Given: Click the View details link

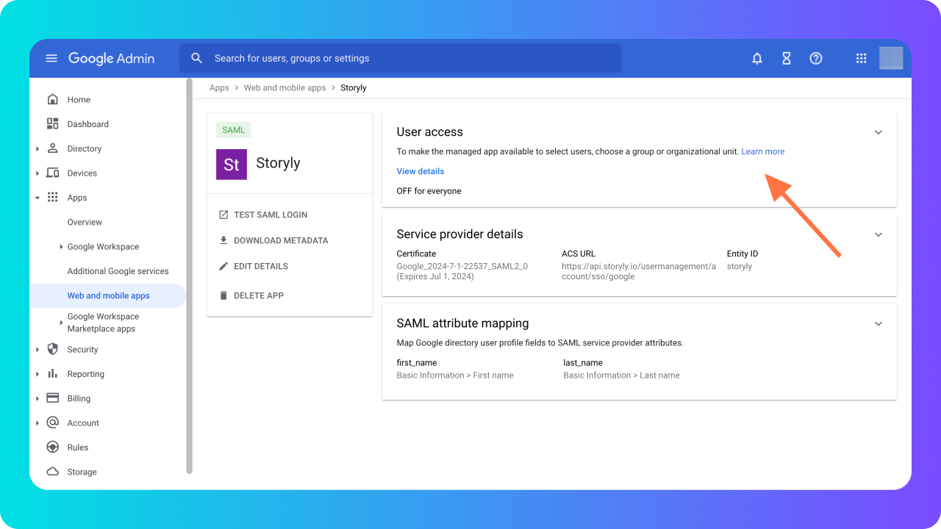Looking at the screenshot, I should 421,171.
